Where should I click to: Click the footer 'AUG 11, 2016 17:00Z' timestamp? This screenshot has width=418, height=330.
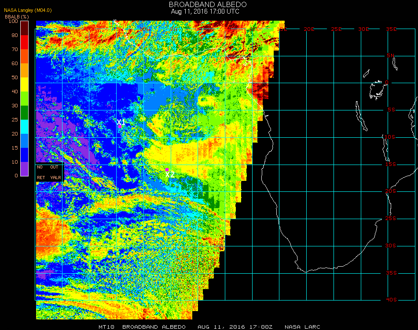point(235,327)
